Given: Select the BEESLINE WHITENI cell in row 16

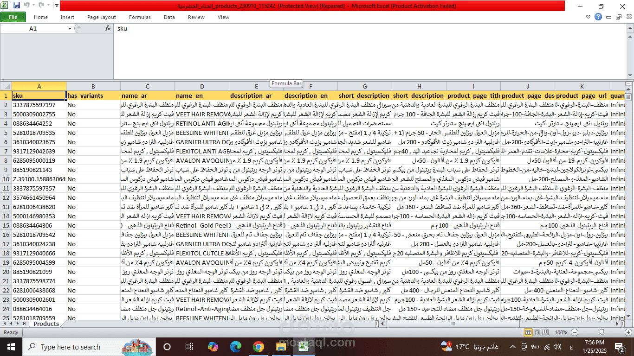Looking at the screenshot, I should [202, 235].
